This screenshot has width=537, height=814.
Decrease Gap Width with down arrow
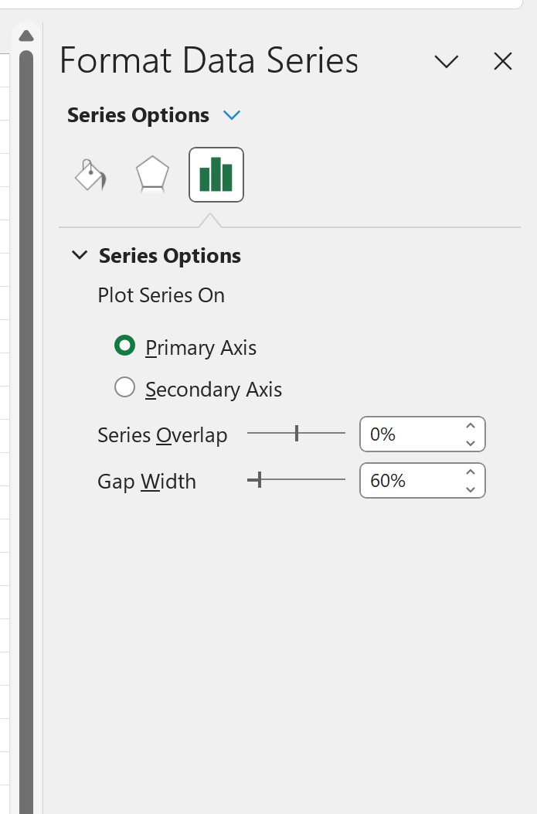471,489
